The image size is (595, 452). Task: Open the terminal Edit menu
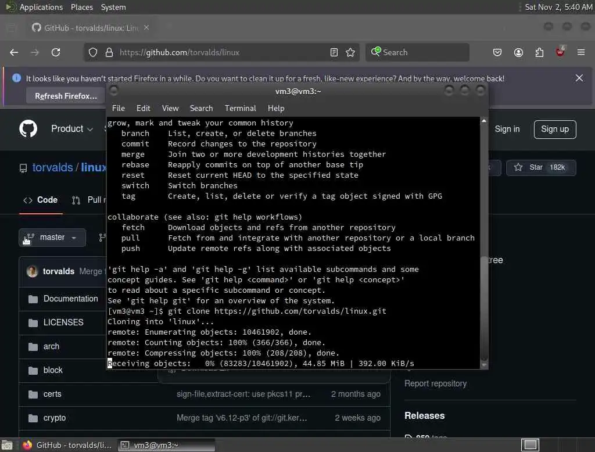pyautogui.click(x=143, y=108)
